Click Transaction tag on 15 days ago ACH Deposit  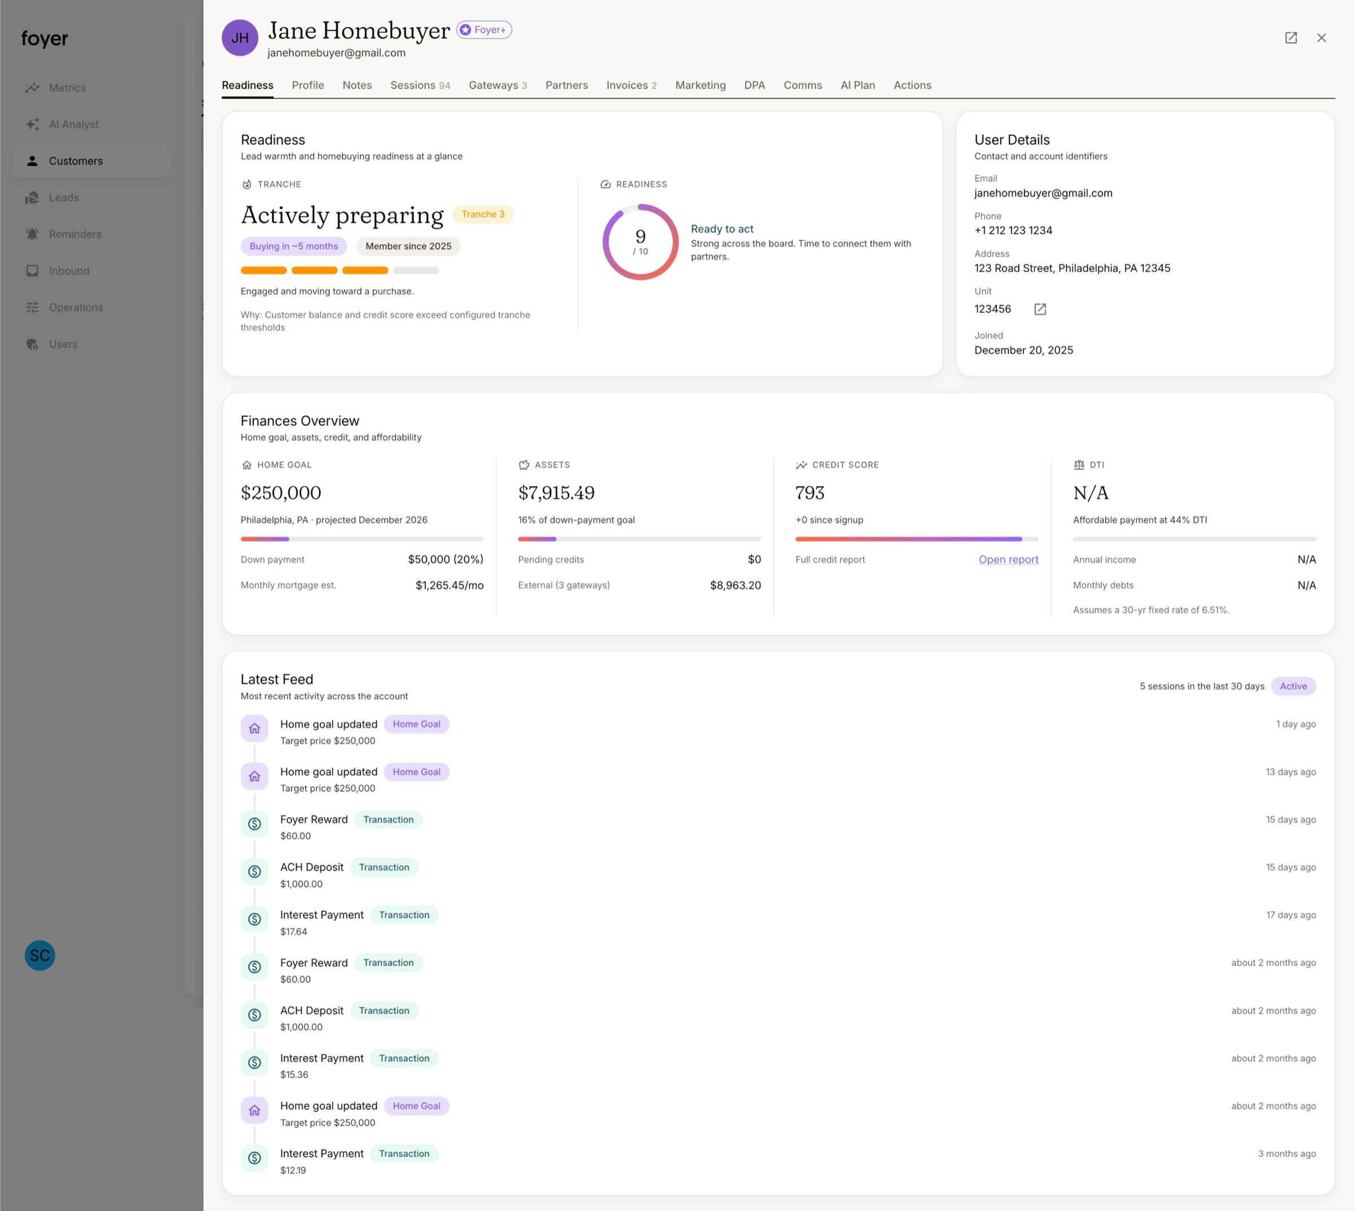(384, 867)
